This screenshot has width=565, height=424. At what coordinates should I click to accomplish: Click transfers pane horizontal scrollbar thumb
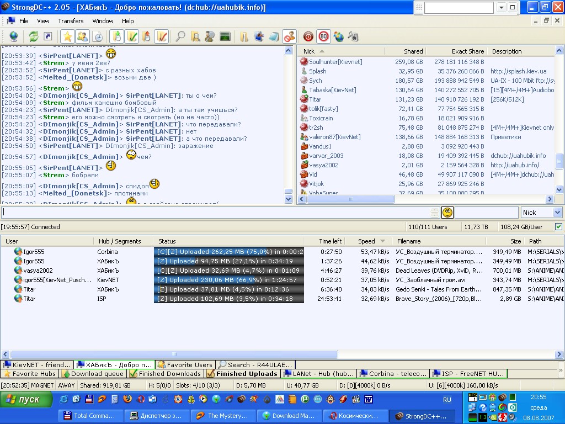click(174, 354)
